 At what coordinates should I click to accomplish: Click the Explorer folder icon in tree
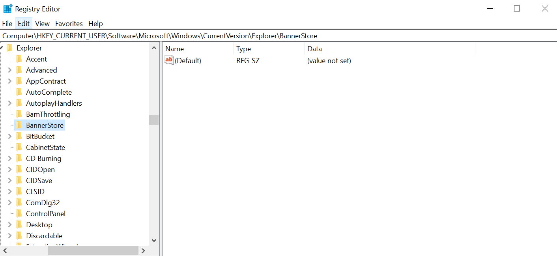click(x=10, y=48)
